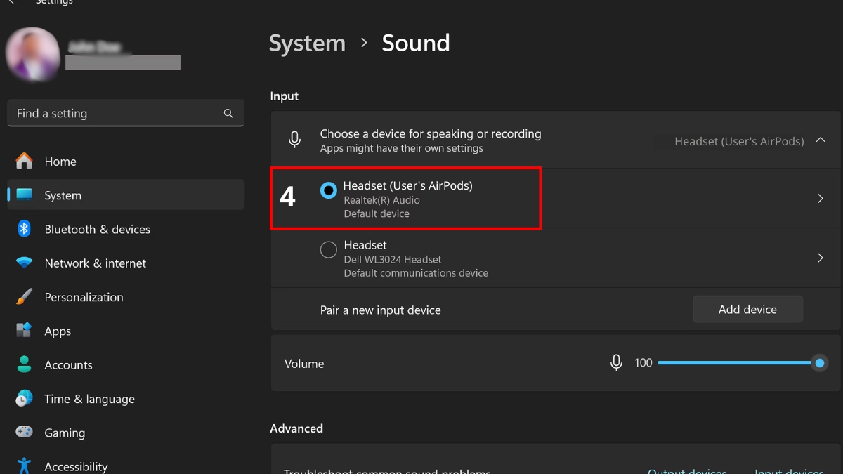The height and width of the screenshot is (474, 843).
Task: Mute microphone via Volume mic icon
Action: (616, 363)
